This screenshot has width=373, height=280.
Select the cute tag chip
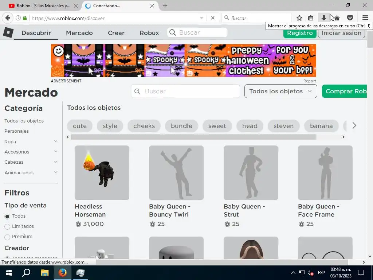point(80,126)
